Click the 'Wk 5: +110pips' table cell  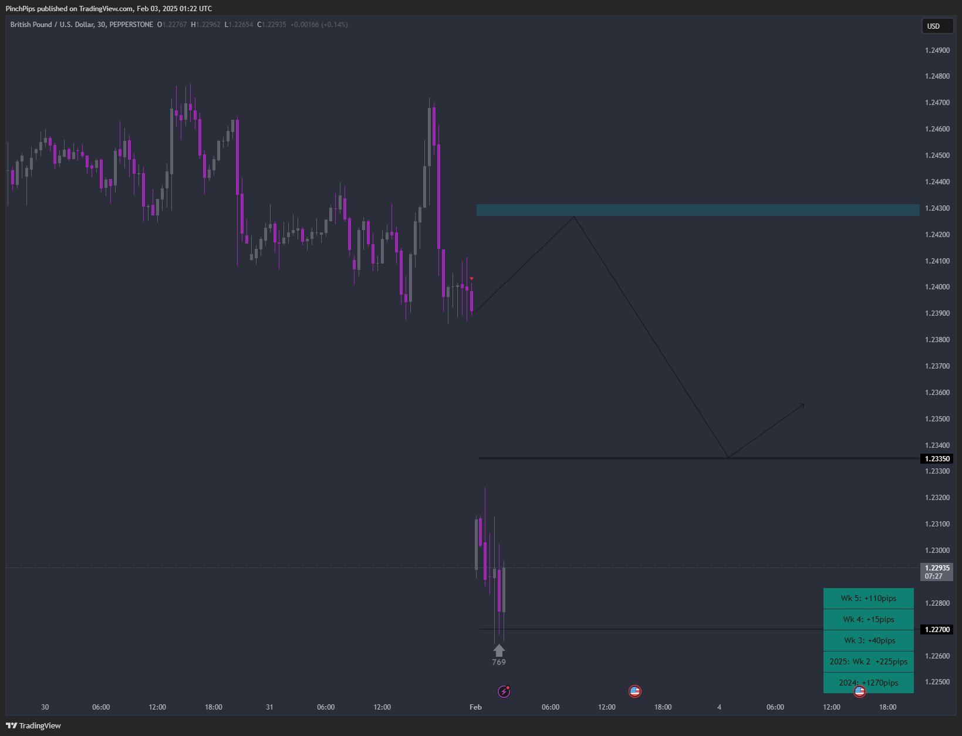click(869, 599)
